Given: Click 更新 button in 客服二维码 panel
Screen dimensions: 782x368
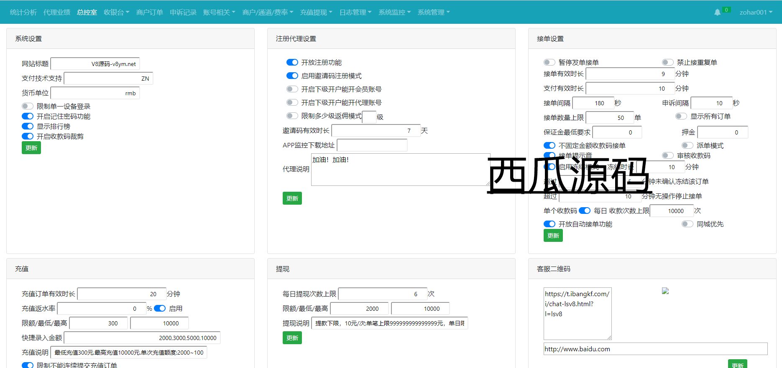Looking at the screenshot, I should [738, 364].
